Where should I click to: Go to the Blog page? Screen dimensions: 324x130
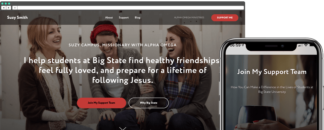138,18
